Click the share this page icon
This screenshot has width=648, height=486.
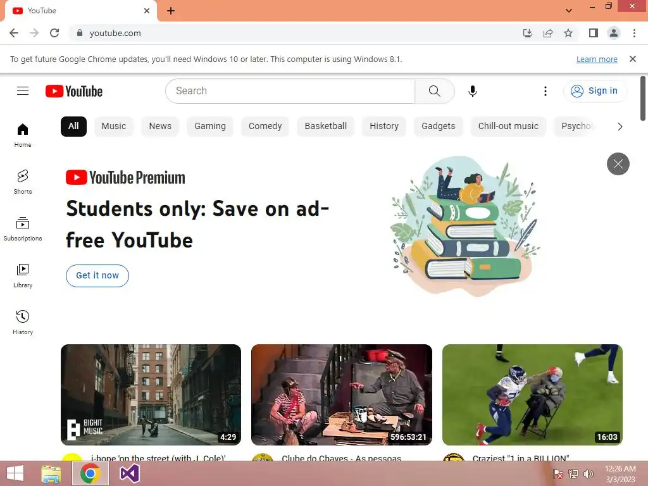548,33
